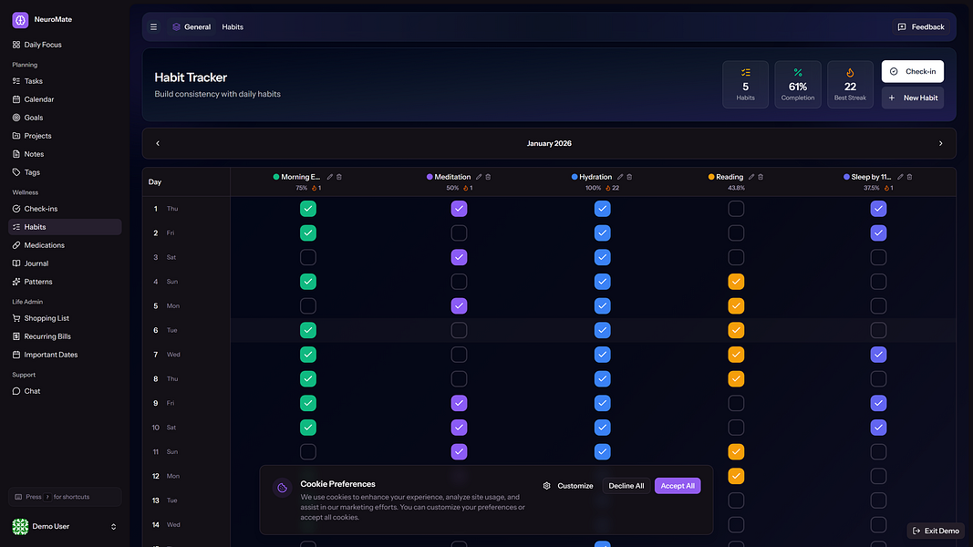
Task: Go to previous month with left chevron
Action: click(158, 143)
